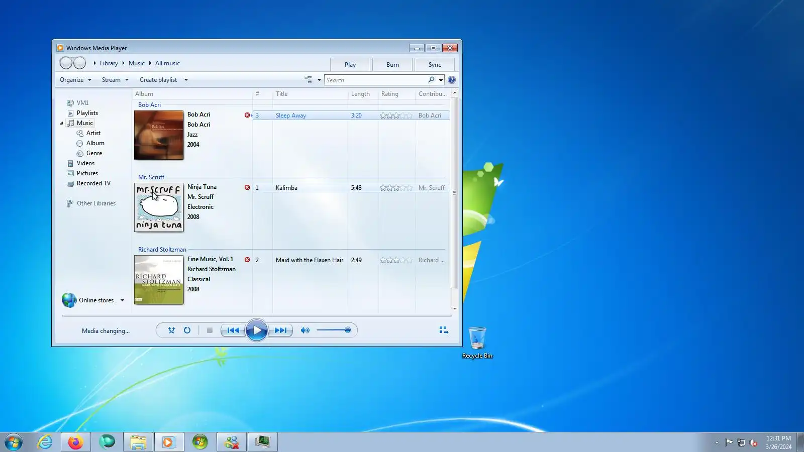This screenshot has height=452, width=804.
Task: Select the Ninja Tuna album cover
Action: 159,207
